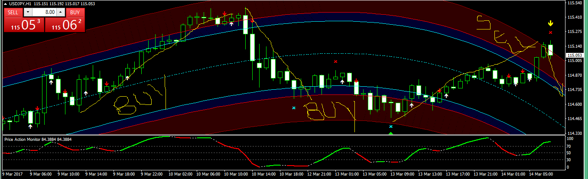Image resolution: width=588 pixels, height=179 pixels.
Task: Select the green up triangle marker
Action: 391,133
